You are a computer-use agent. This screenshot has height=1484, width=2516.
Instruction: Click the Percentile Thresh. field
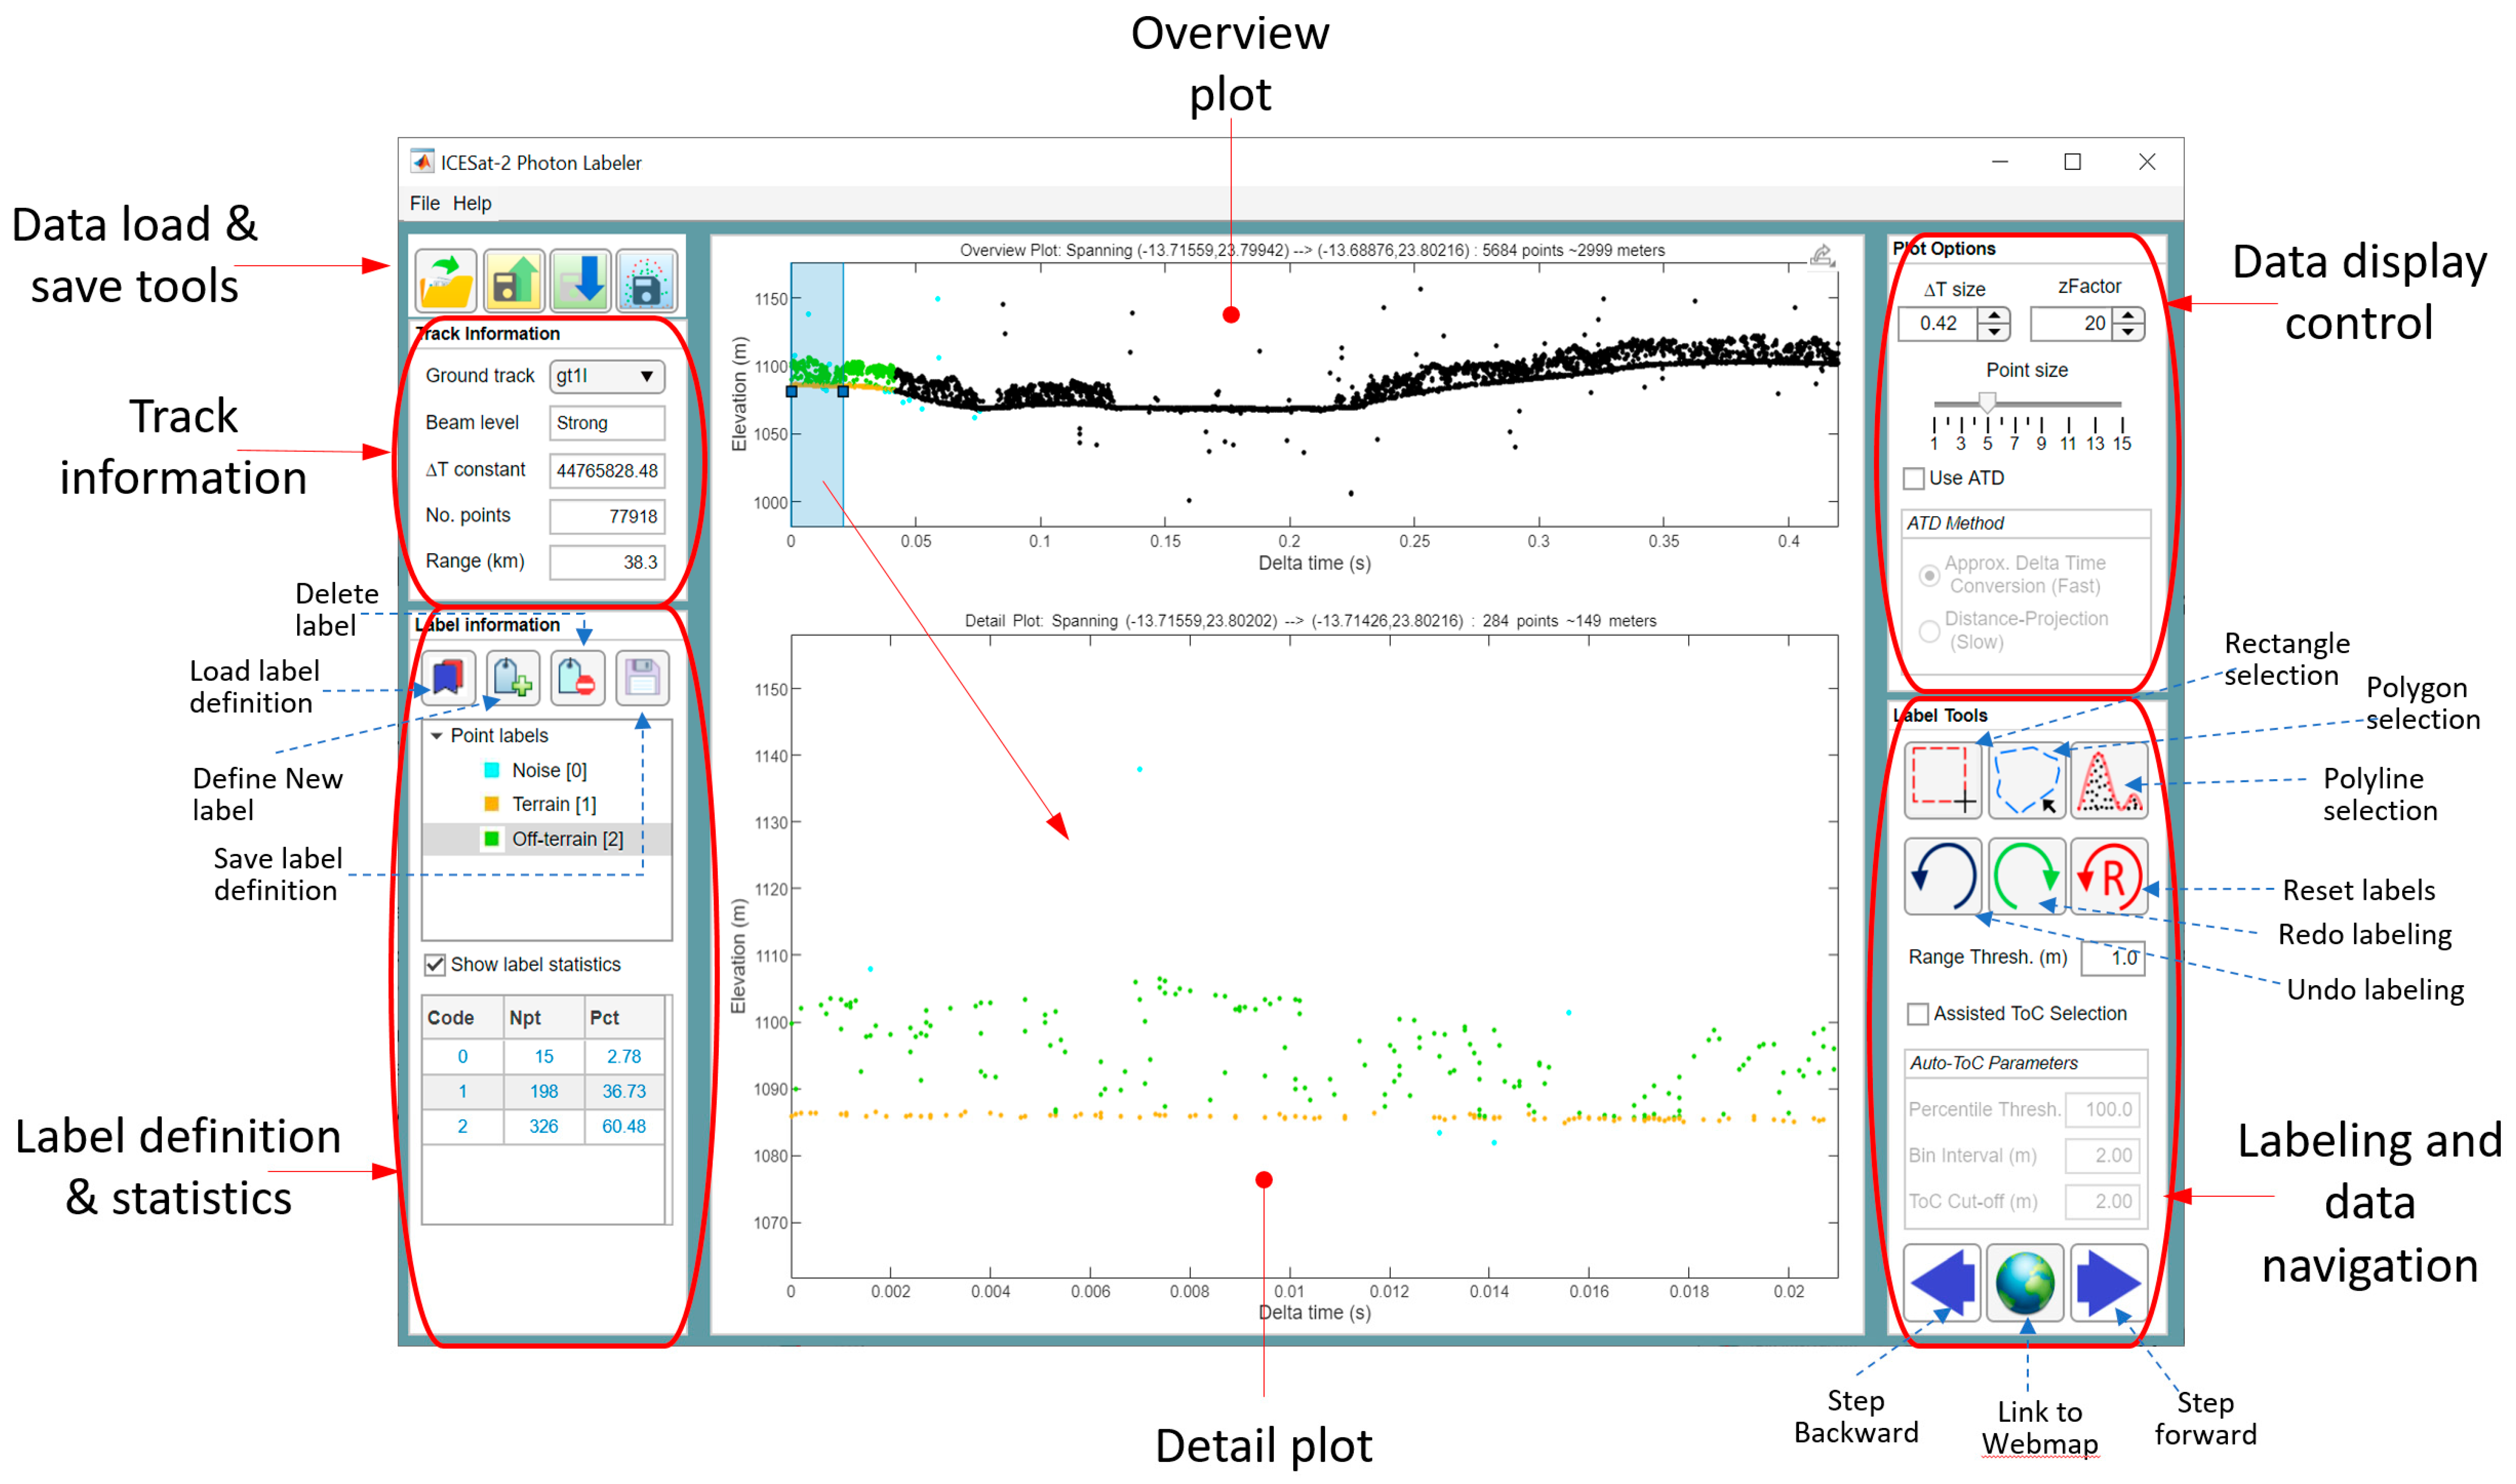coord(2102,1110)
